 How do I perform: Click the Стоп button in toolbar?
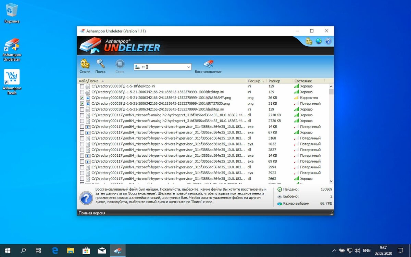[120, 66]
